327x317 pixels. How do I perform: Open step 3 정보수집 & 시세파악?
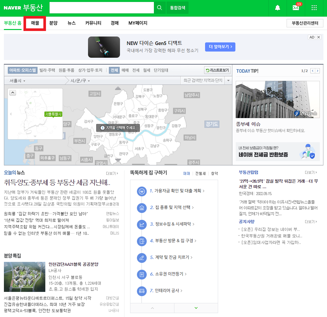172,224
